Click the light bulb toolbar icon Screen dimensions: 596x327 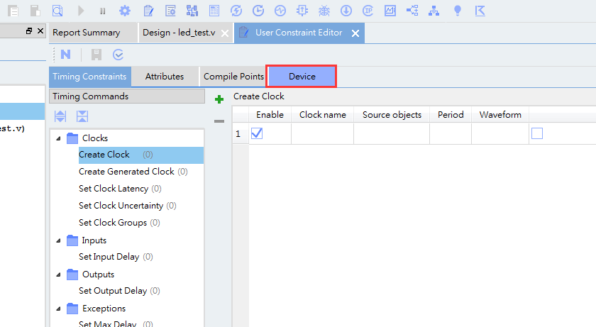[x=458, y=11]
